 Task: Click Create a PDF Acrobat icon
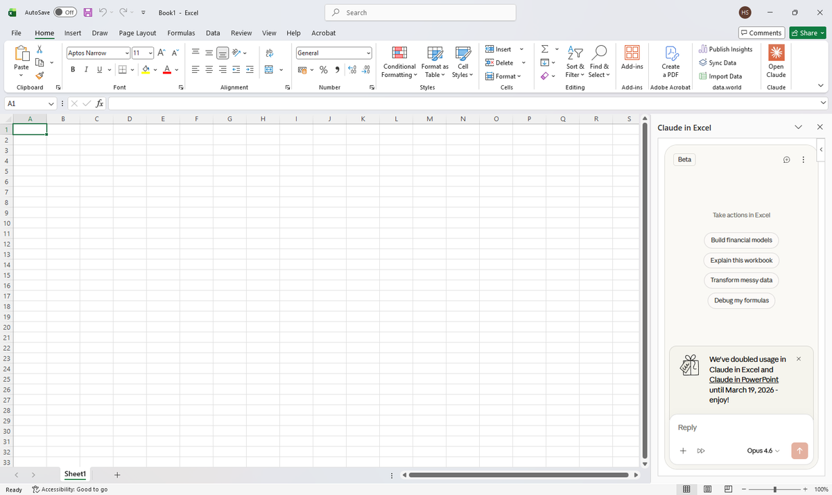670,61
